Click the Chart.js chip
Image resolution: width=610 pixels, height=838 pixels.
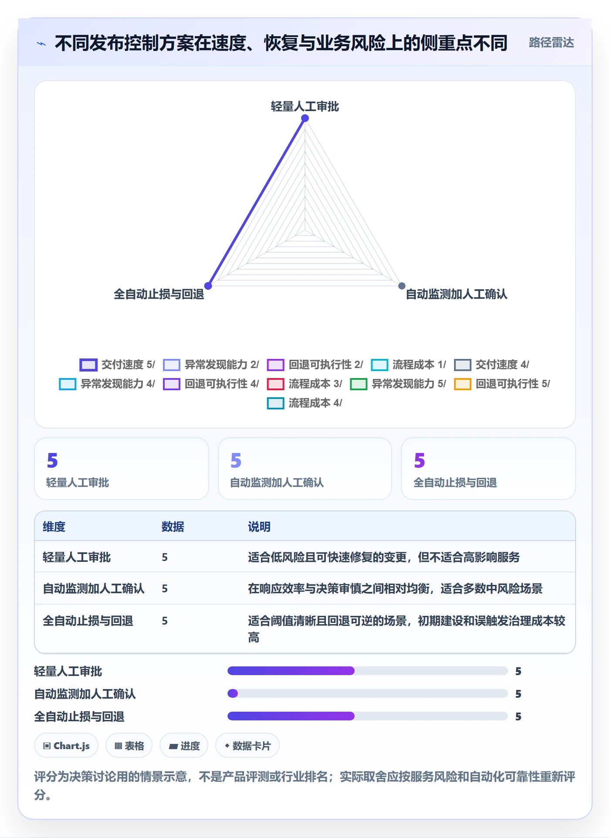click(66, 746)
